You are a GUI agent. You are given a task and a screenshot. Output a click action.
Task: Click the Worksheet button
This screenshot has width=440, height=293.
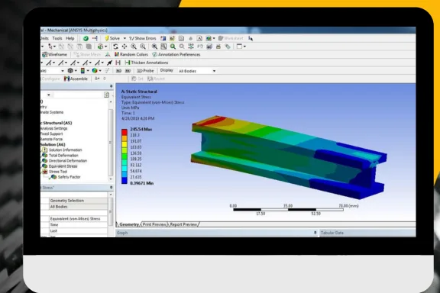231,38
